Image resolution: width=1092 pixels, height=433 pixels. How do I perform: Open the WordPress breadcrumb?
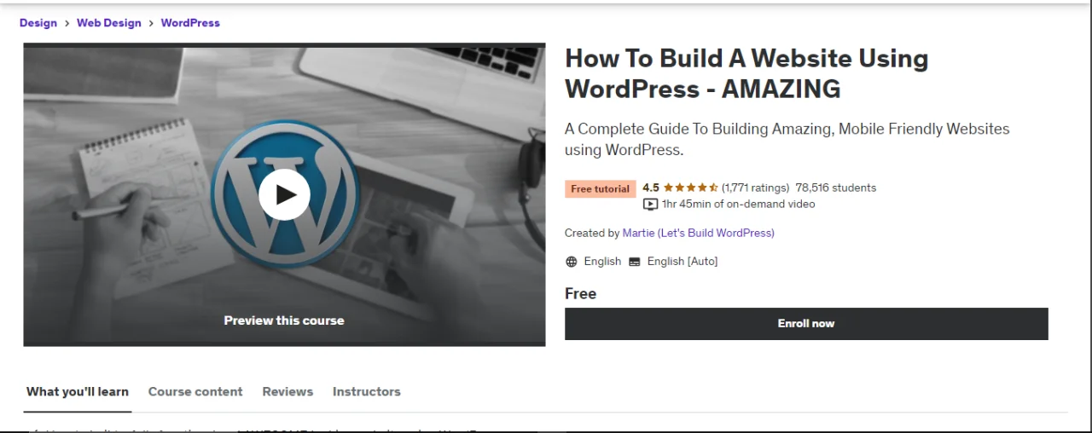(x=190, y=23)
